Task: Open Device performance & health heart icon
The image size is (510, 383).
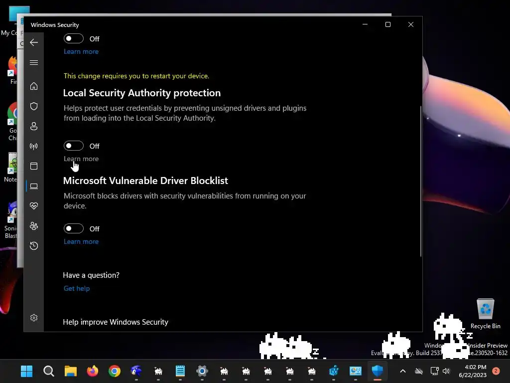Action: [x=34, y=206]
